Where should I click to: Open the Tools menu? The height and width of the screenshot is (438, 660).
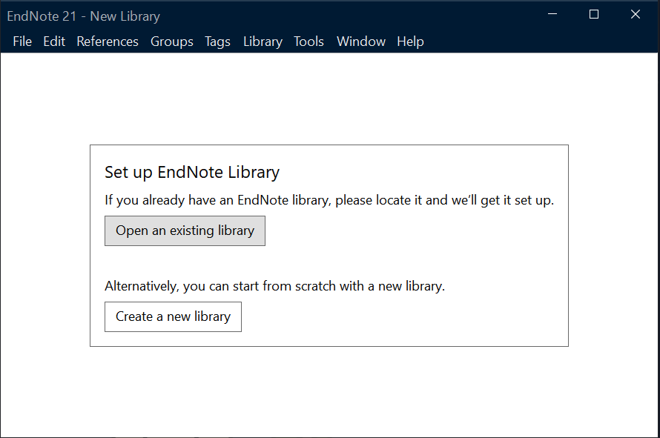click(x=308, y=42)
